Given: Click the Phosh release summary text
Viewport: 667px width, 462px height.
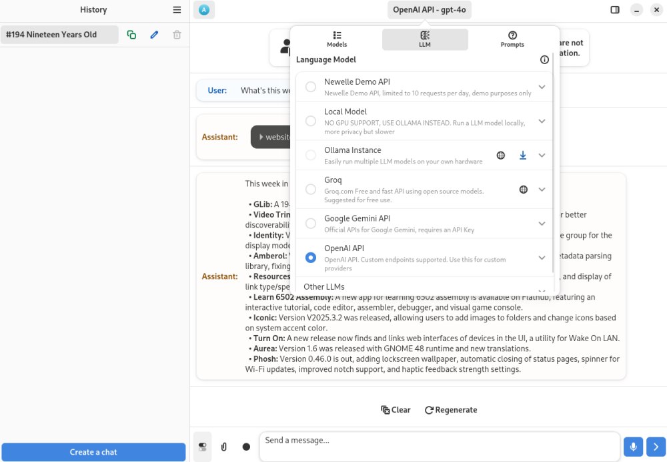Looking at the screenshot, I should coord(432,364).
